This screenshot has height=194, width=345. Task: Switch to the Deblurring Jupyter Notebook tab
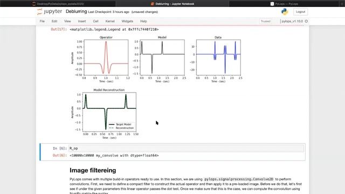point(172,4)
